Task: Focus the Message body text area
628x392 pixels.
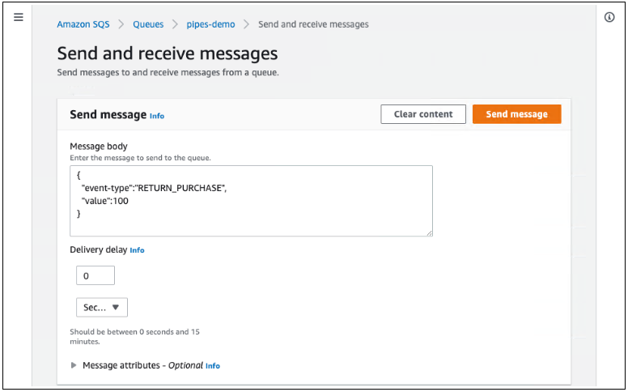Action: pos(251,201)
